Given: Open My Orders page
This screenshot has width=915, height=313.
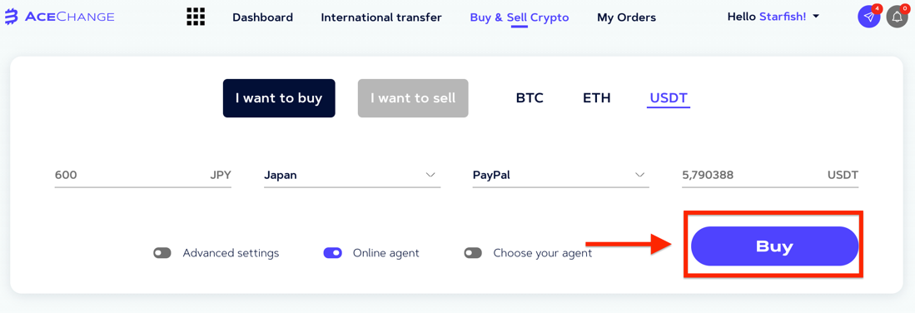Looking at the screenshot, I should coord(626,17).
